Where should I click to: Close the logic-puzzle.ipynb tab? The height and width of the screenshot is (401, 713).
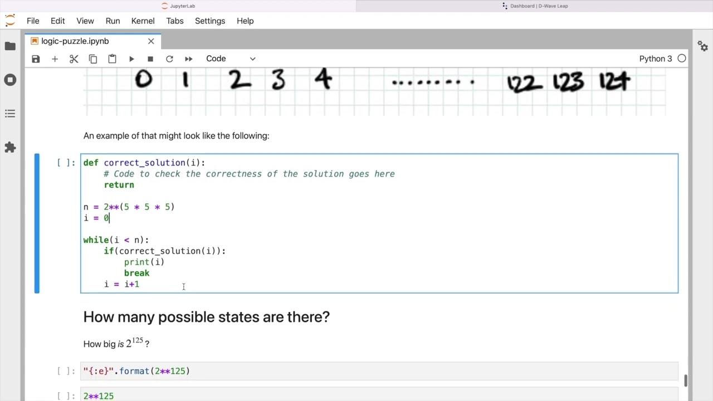point(151,41)
